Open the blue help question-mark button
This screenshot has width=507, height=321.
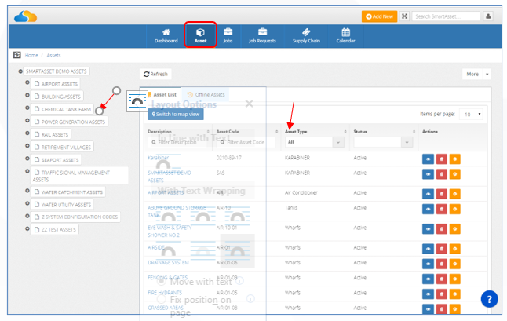(489, 299)
